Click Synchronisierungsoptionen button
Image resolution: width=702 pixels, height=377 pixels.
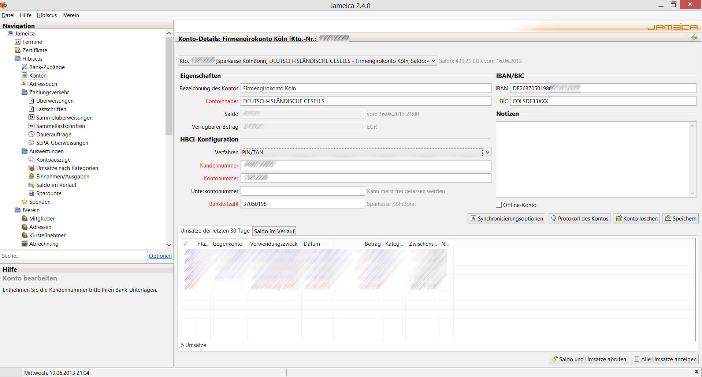click(x=506, y=218)
